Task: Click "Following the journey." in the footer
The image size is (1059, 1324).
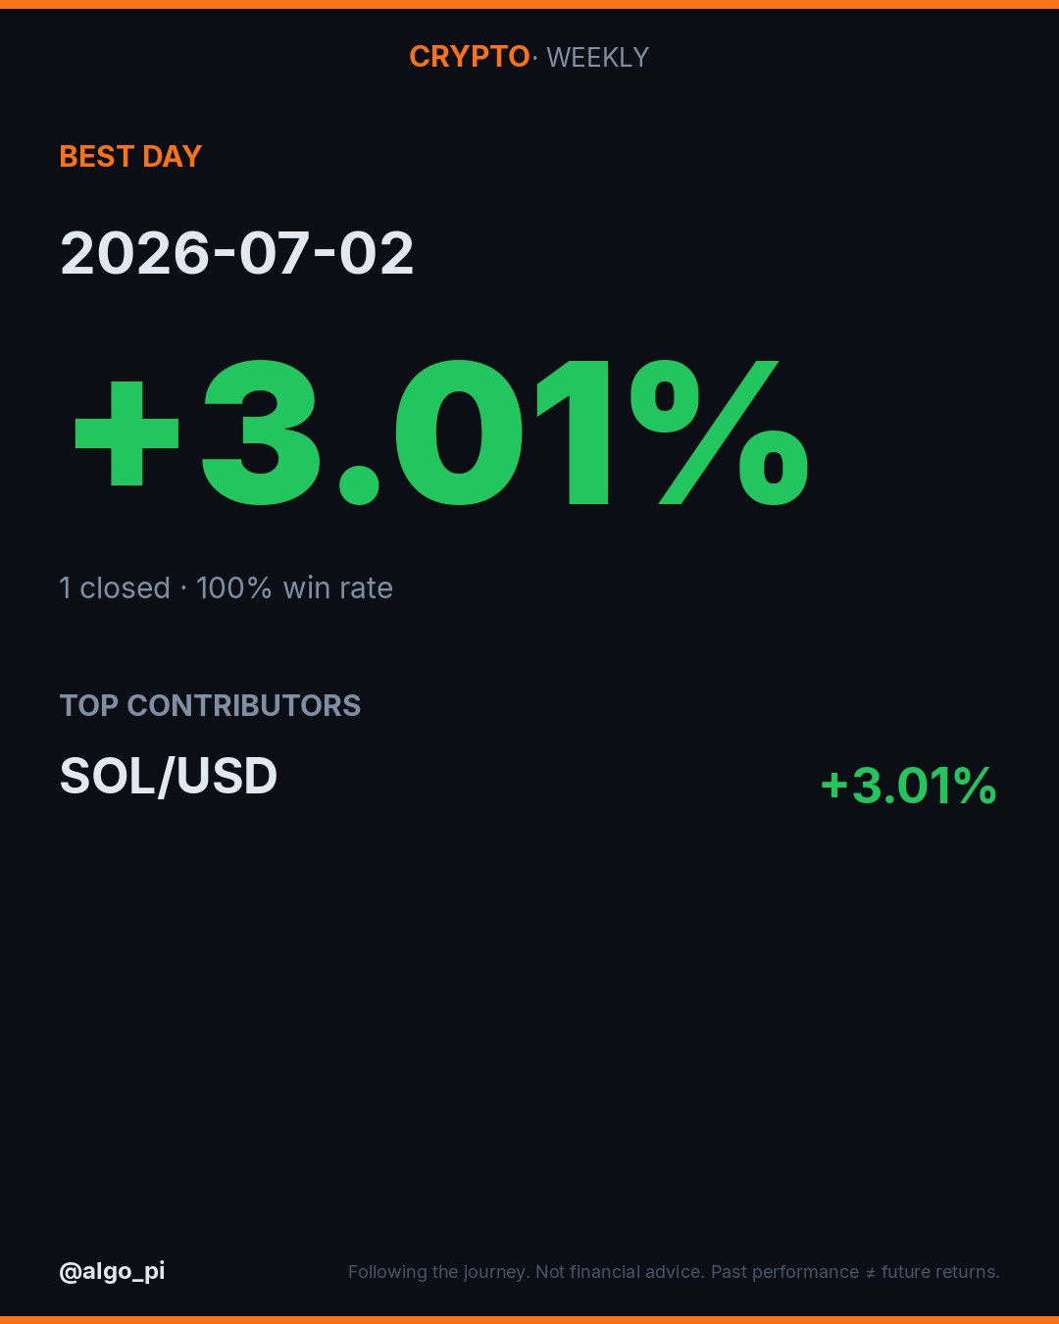Action: coord(439,1272)
